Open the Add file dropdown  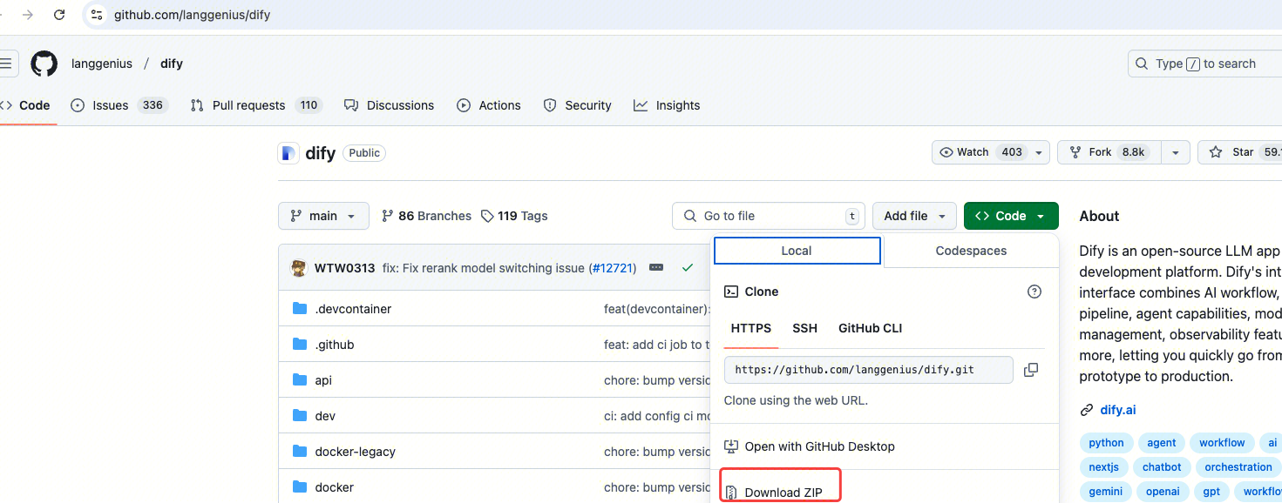[914, 216]
